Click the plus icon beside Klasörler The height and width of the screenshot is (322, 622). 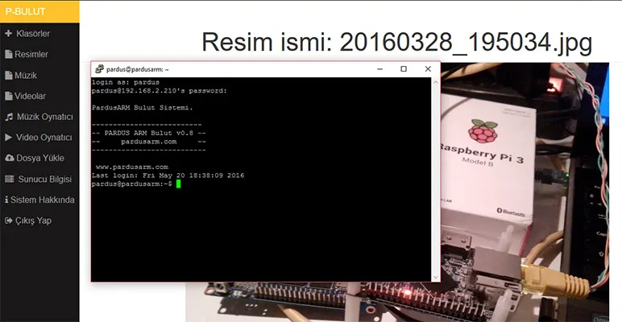click(x=8, y=34)
